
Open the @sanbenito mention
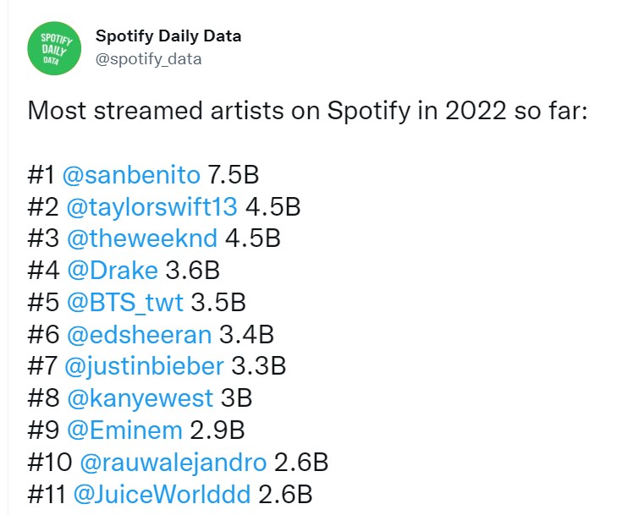coord(131,175)
